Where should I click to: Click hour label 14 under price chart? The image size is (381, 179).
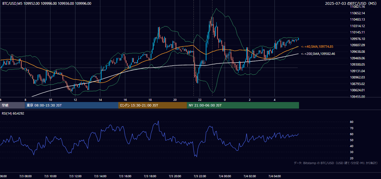[100, 100]
